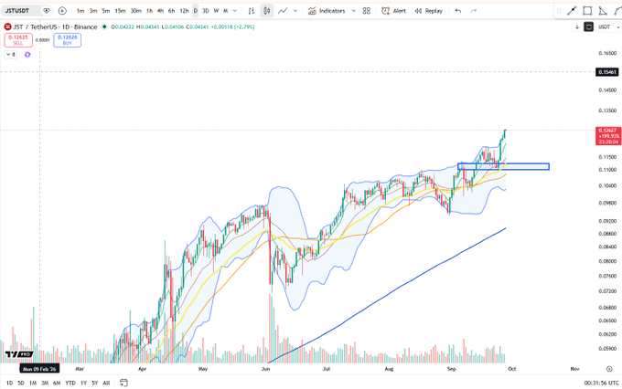Click the 0.12625 SELL button

pyautogui.click(x=18, y=40)
